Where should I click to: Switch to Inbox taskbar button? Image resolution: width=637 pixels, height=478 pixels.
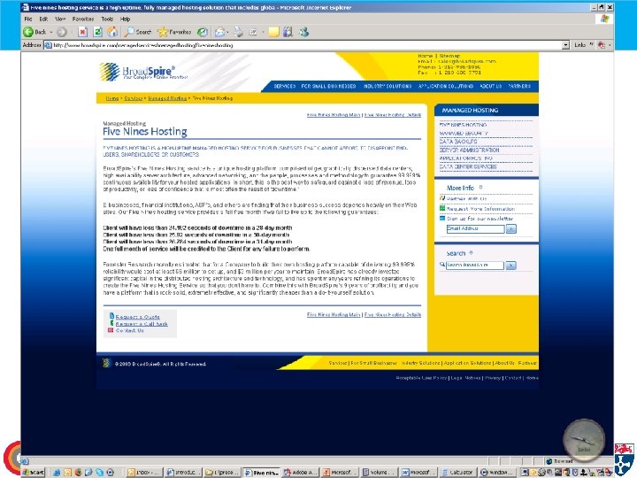(142, 473)
